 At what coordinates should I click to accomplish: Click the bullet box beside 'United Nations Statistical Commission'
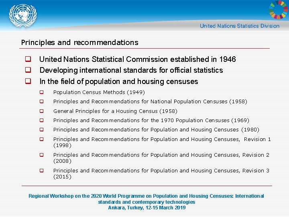pyautogui.click(x=28, y=59)
